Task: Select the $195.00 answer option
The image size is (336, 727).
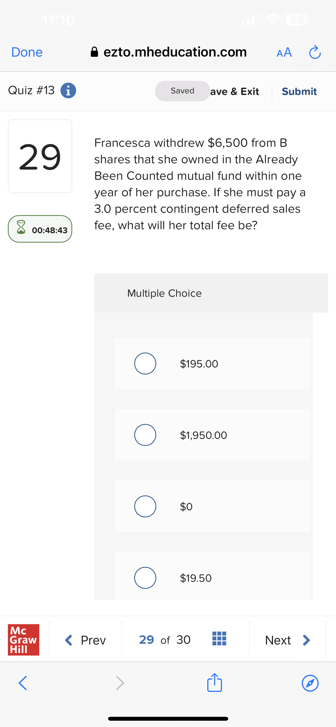Action: [145, 364]
